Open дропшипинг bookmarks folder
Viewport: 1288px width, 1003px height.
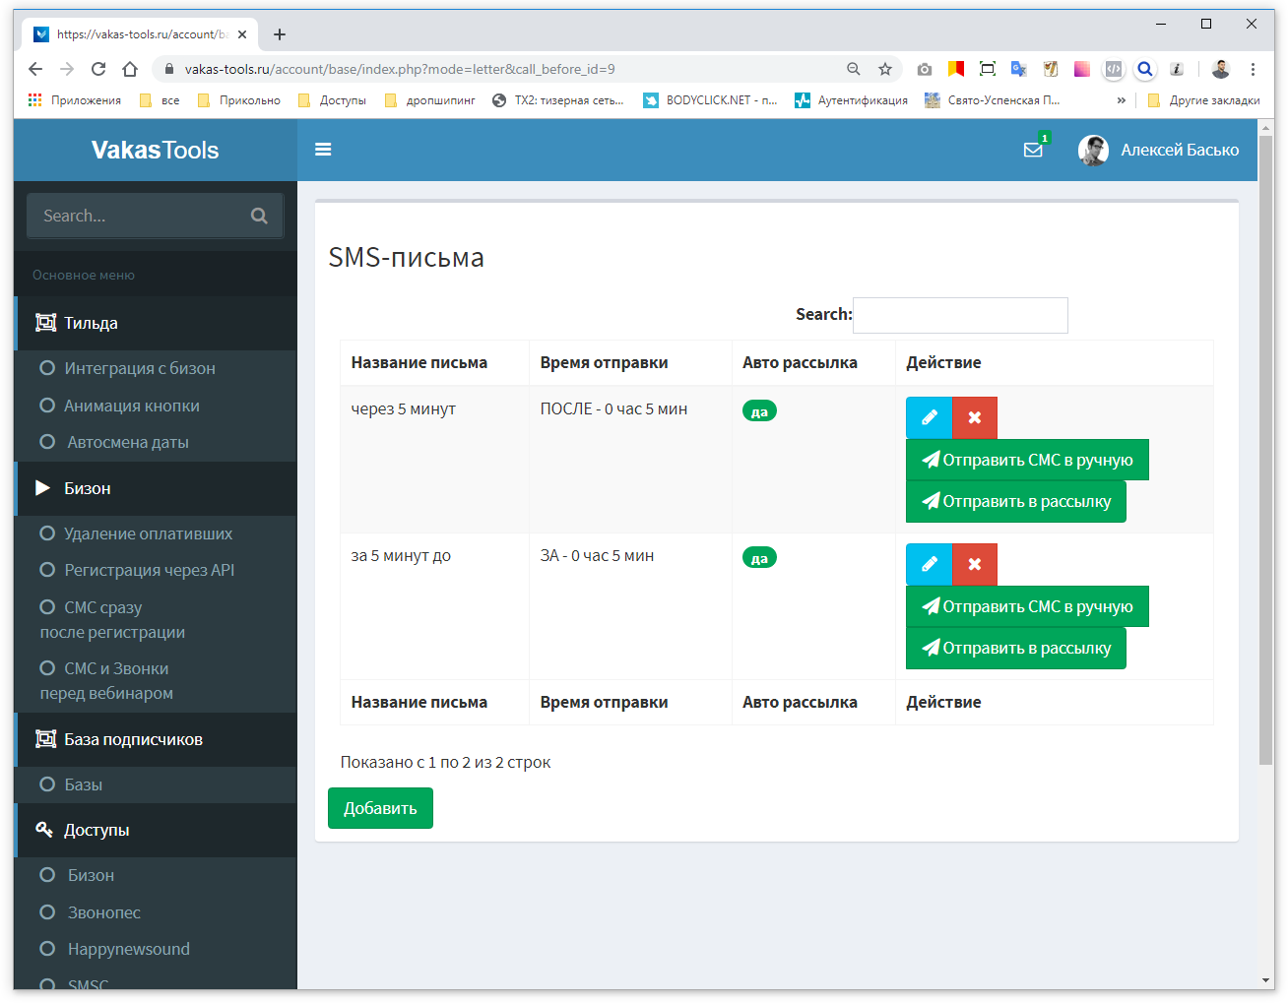coord(429,100)
